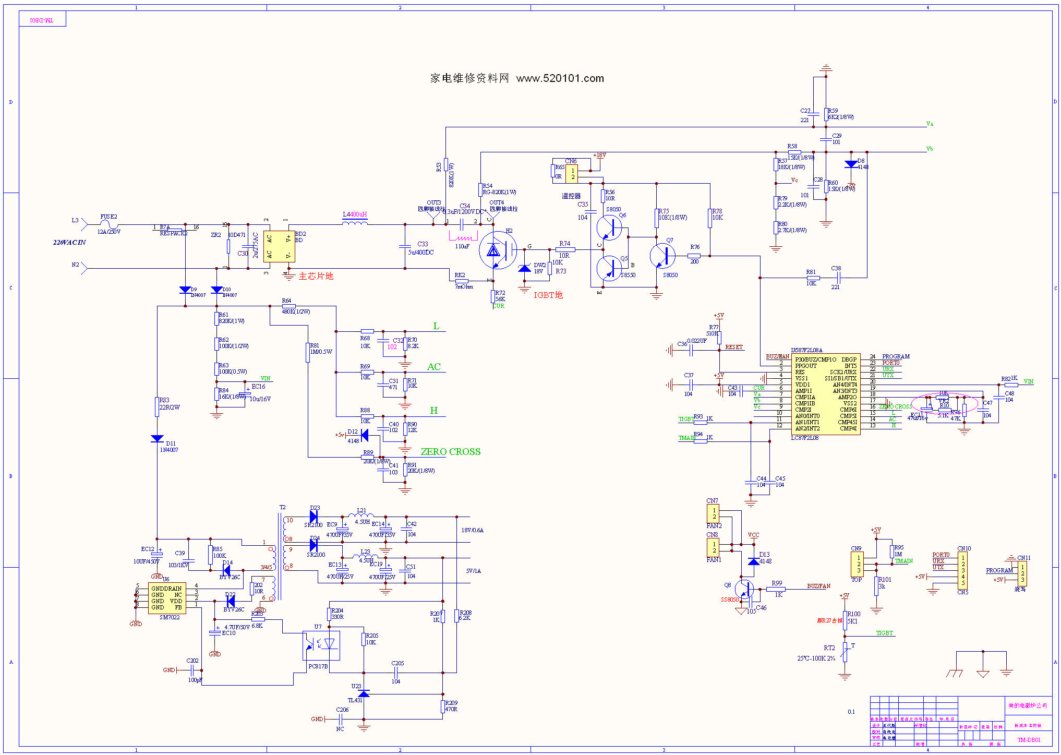Select the R53 820K(1W) resistor
The width and height of the screenshot is (1061, 755).
pos(445,165)
